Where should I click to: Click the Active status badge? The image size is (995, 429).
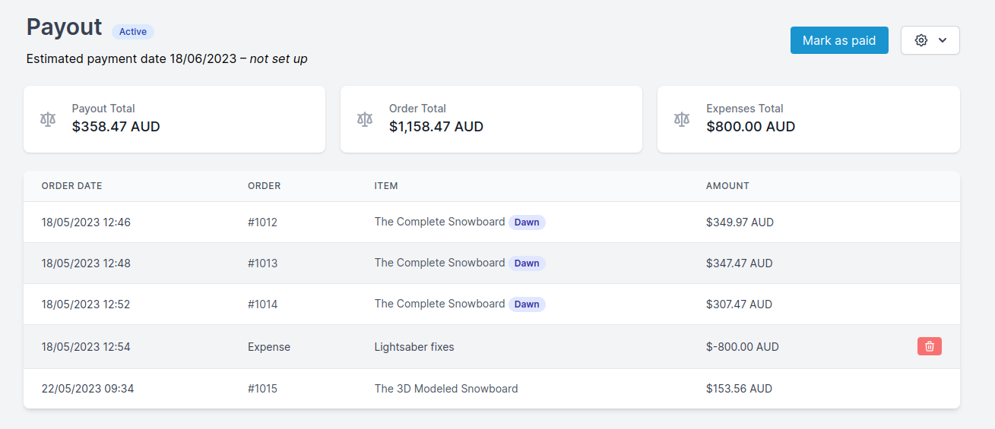click(133, 32)
